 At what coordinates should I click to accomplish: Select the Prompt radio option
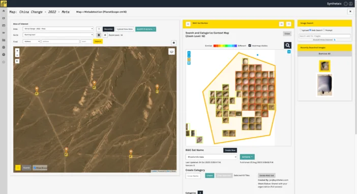(x=324, y=30)
